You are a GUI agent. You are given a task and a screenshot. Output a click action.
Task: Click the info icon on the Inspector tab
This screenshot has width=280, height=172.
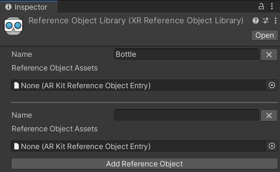(x=8, y=7)
